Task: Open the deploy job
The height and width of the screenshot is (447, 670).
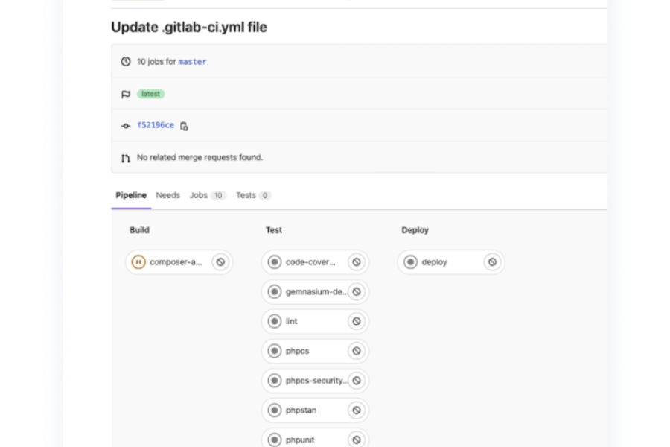Action: 434,261
